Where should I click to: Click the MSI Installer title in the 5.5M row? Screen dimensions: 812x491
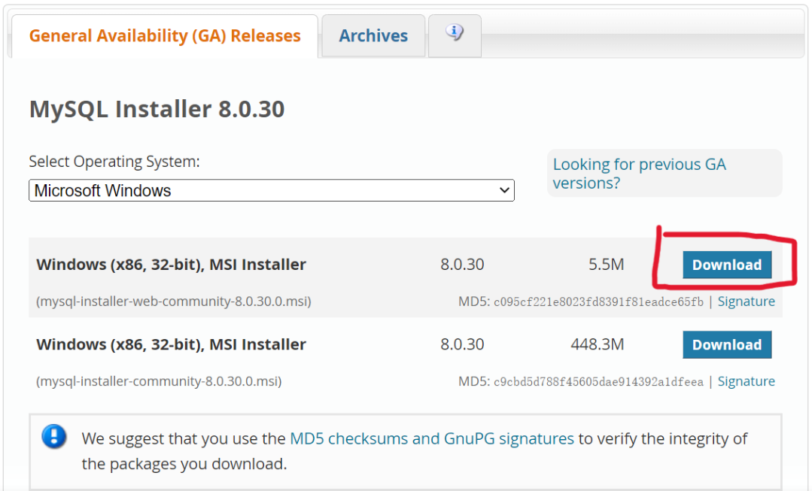(171, 265)
